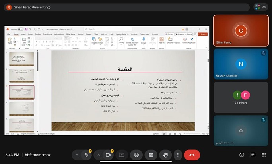Select slide 1 thumbnail

(21, 59)
